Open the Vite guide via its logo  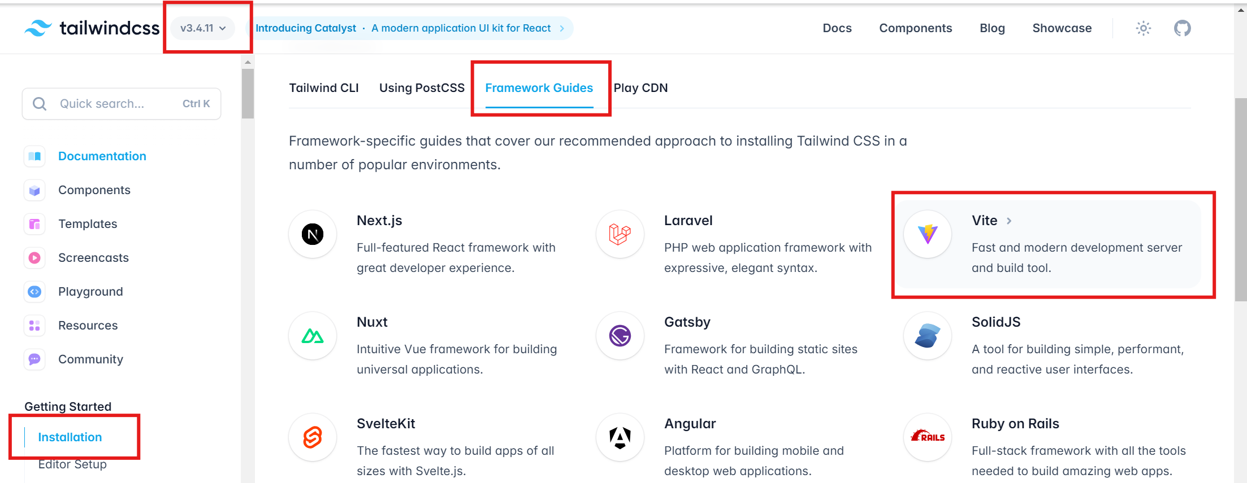pos(928,234)
